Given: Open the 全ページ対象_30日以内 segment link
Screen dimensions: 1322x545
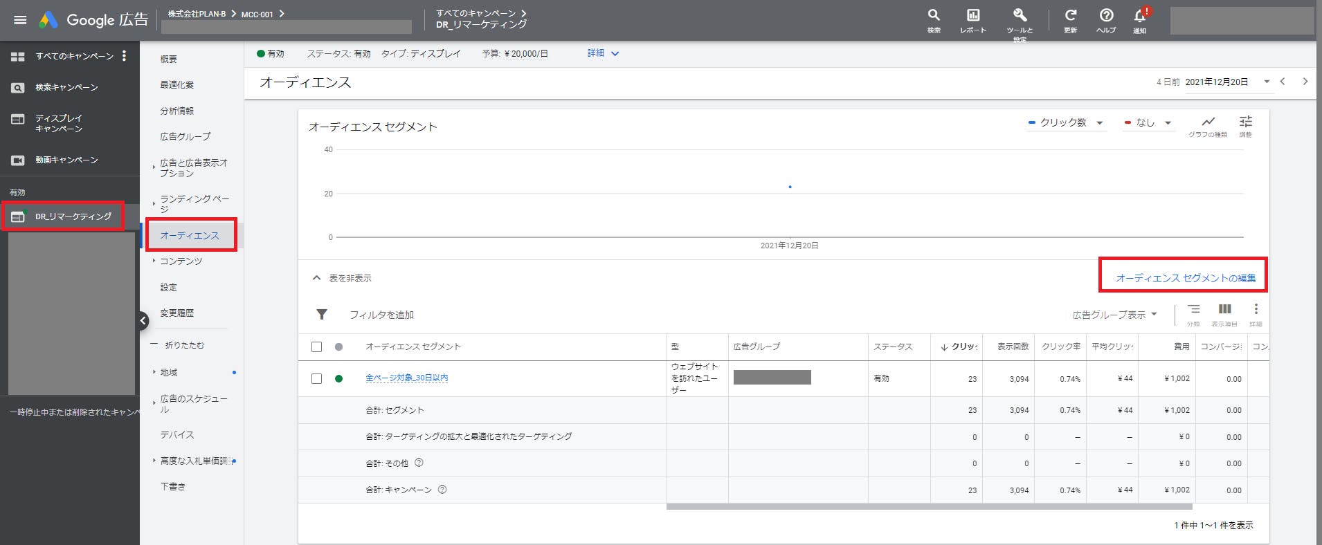Looking at the screenshot, I should 406,378.
